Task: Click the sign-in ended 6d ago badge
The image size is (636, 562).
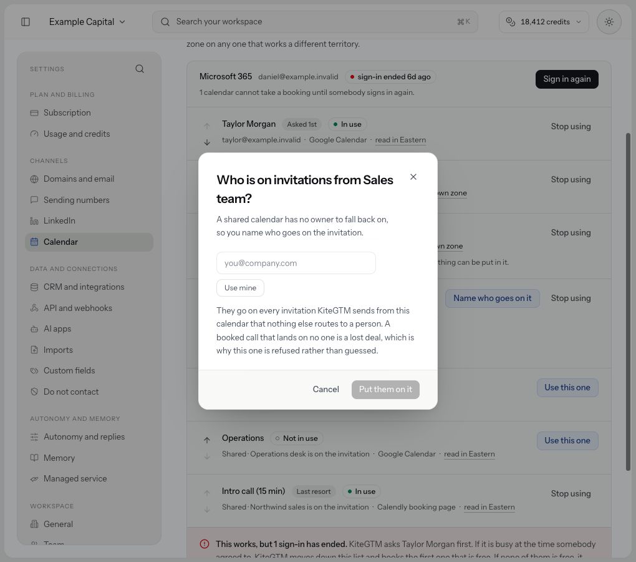Action: click(x=390, y=77)
